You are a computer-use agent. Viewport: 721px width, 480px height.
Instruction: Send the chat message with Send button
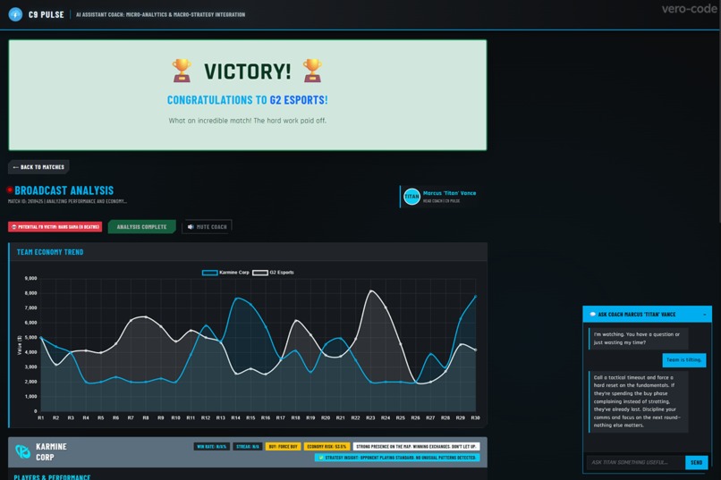[696, 462]
